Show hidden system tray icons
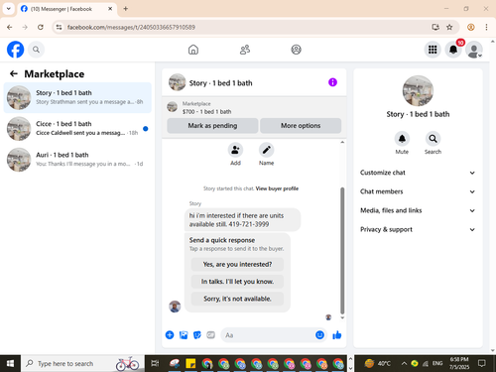Viewport: 496px width, 372px height. 404,363
